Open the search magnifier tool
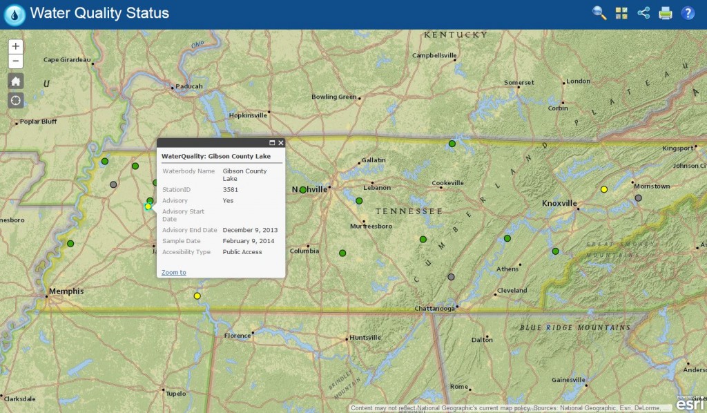Viewport: 707px width, 413px height. click(599, 13)
